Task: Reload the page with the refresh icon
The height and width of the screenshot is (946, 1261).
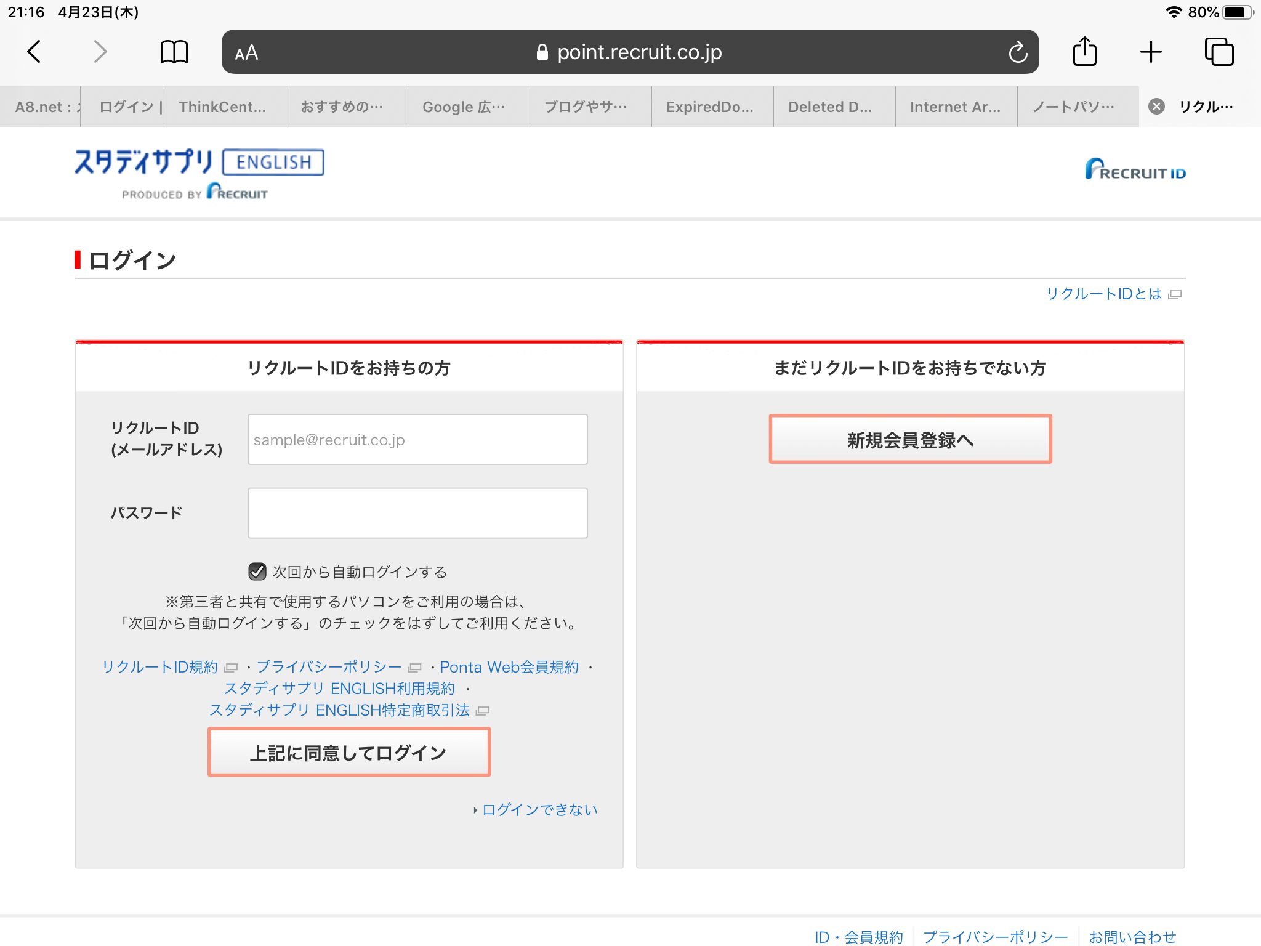Action: (x=1018, y=52)
